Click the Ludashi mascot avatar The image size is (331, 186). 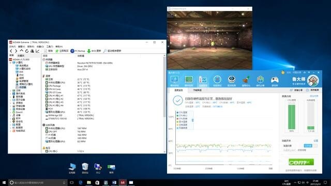(x=313, y=81)
